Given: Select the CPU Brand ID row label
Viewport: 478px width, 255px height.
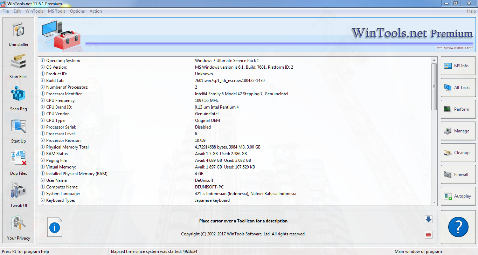Looking at the screenshot, I should (59, 107).
